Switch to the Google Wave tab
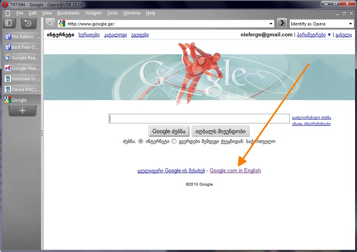The width and height of the screenshot is (357, 252). (22, 68)
